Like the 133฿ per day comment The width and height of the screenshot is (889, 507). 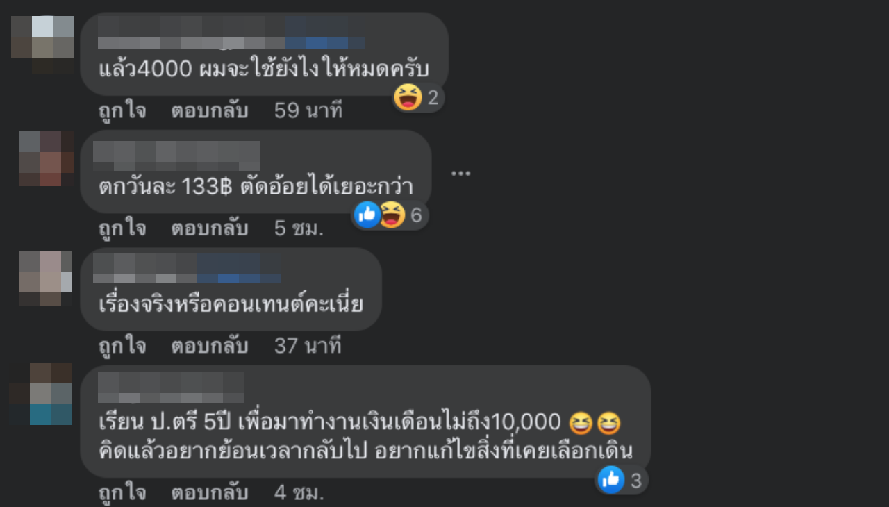tap(122, 228)
